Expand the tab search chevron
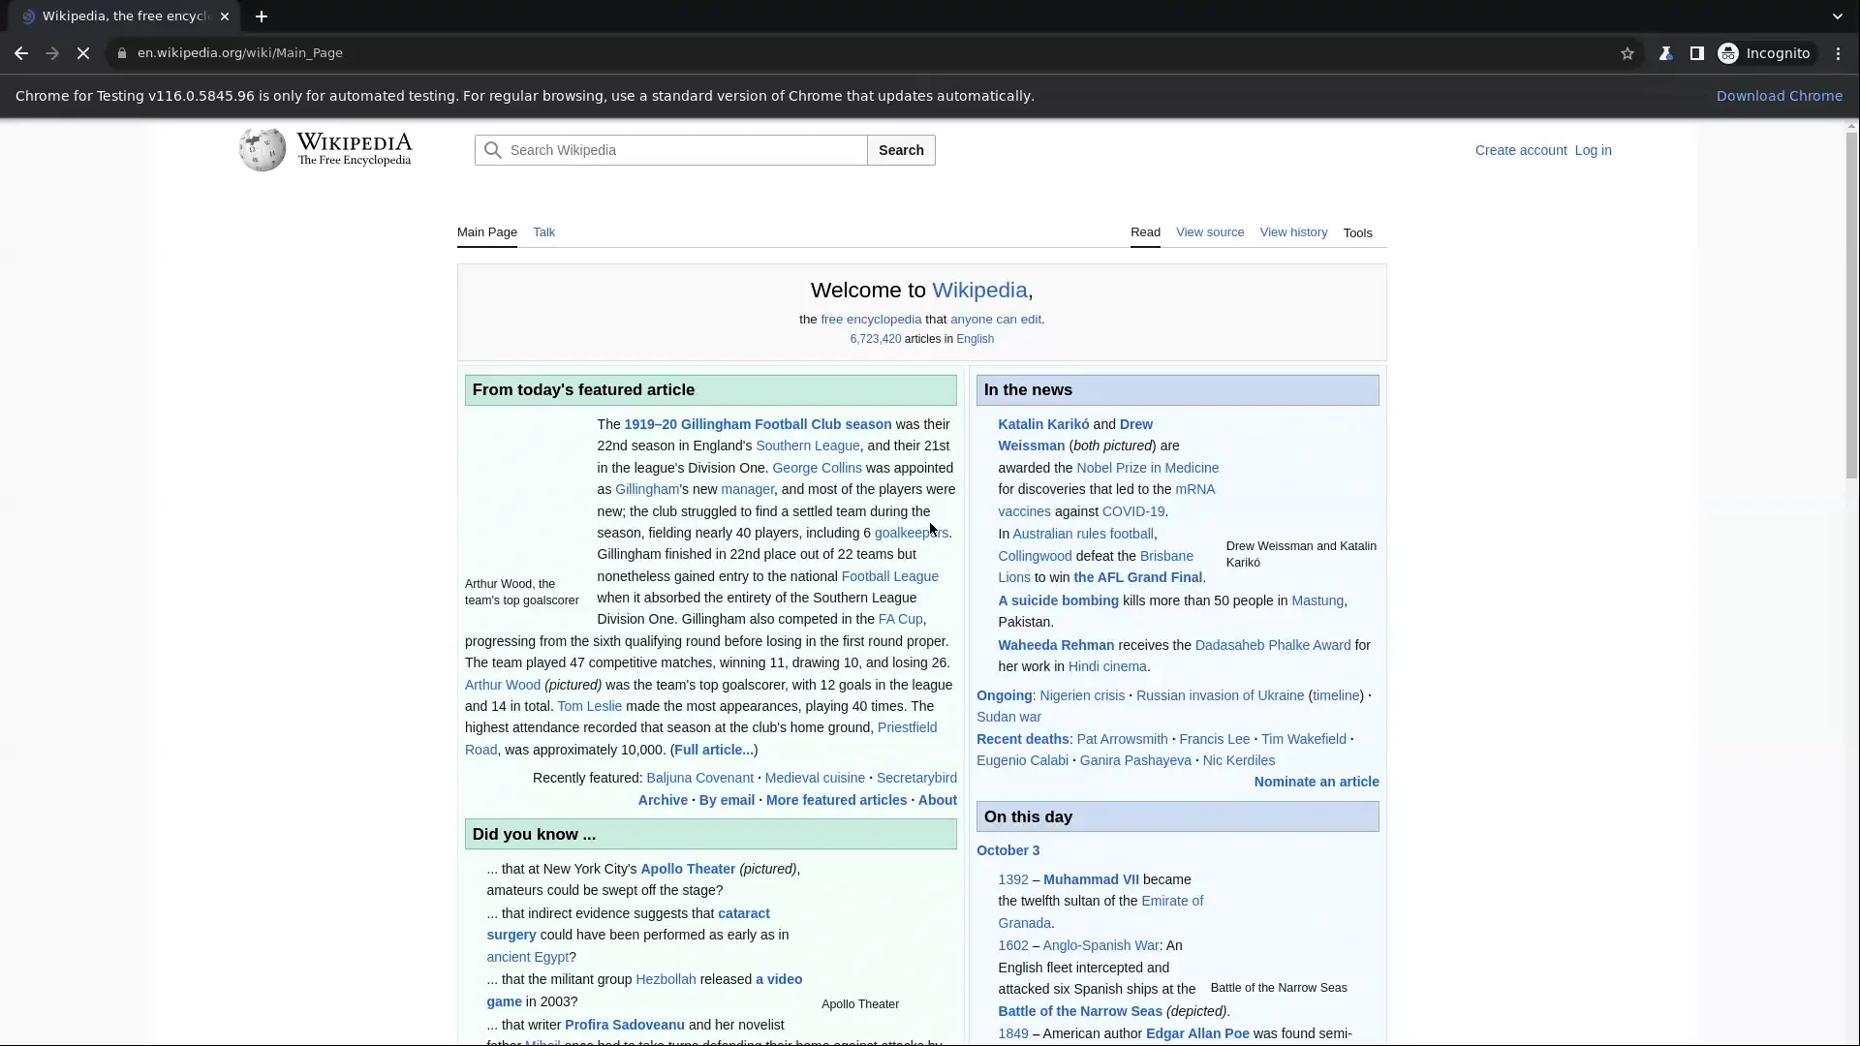The width and height of the screenshot is (1860, 1046). [1837, 16]
